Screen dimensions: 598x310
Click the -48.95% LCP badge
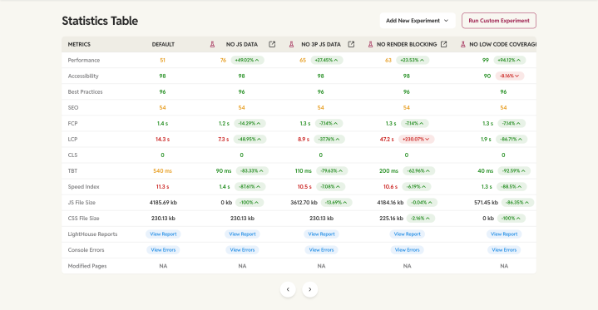[250, 139]
